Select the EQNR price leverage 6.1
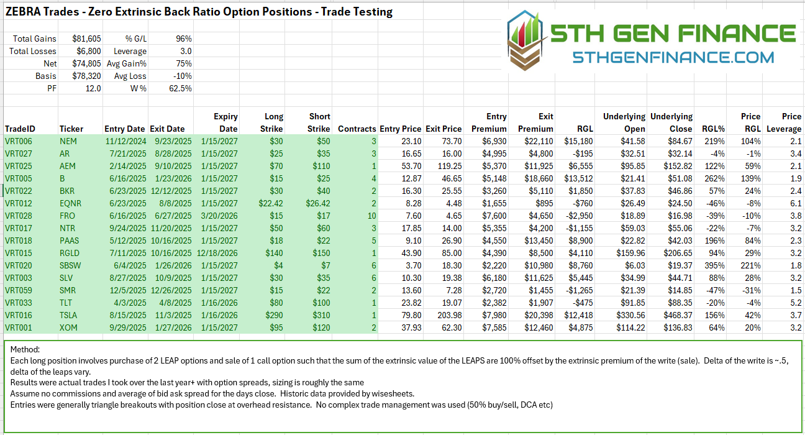805x435 pixels. tap(795, 203)
